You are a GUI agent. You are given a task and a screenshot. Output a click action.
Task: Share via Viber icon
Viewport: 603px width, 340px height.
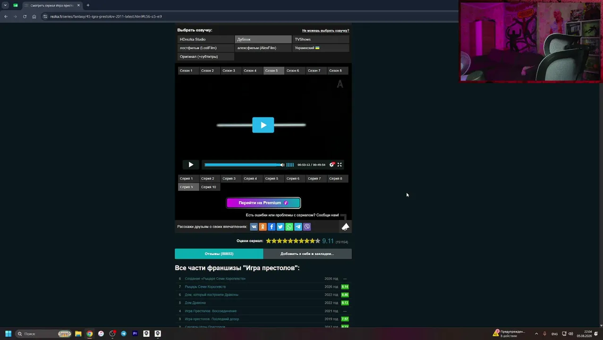(x=307, y=227)
